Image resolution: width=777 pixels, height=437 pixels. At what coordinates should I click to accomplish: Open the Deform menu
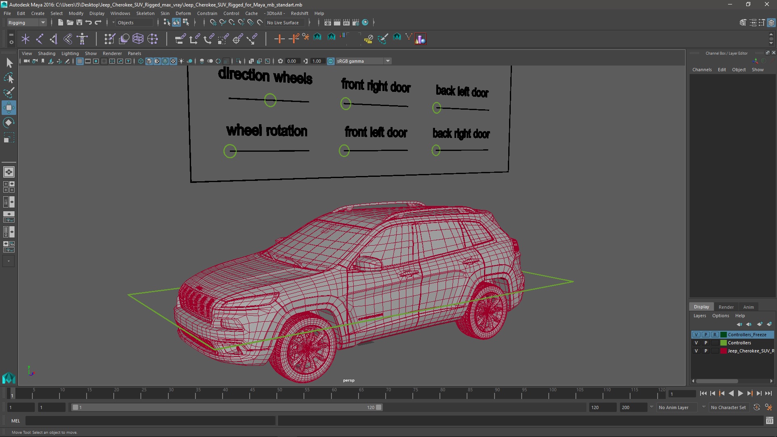click(x=183, y=13)
